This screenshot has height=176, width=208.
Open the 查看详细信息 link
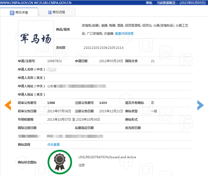coord(124,34)
